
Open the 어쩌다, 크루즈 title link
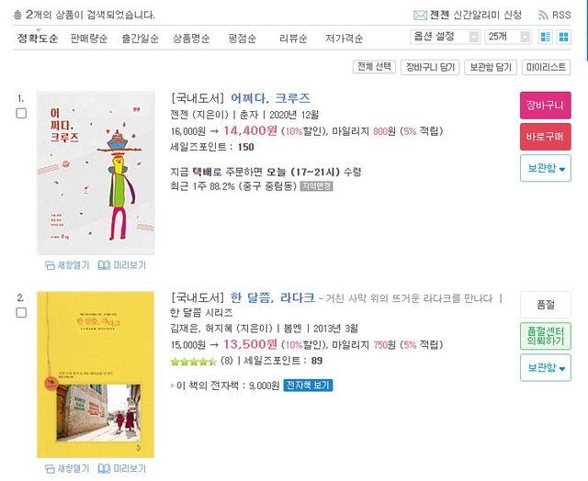(270, 98)
